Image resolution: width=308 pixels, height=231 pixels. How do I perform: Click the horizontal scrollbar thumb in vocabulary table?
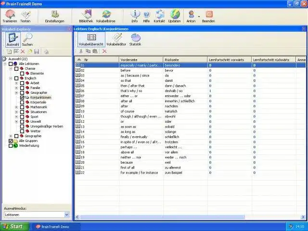click(x=162, y=217)
